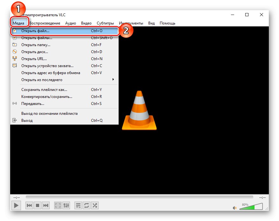Toggle random shuffle playback

95,205
